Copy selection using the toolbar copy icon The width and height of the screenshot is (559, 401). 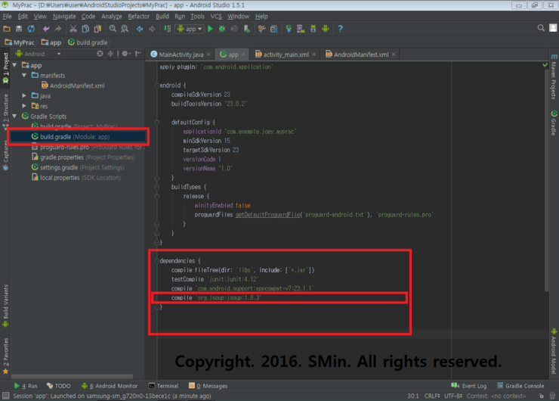tap(85, 29)
